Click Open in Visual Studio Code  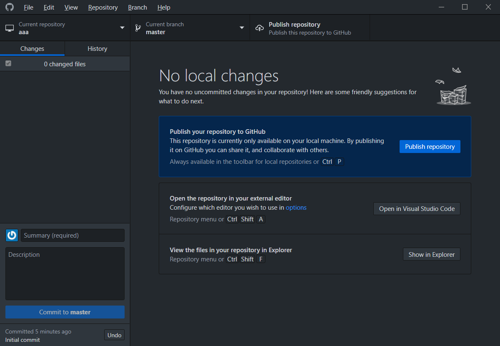(x=417, y=209)
